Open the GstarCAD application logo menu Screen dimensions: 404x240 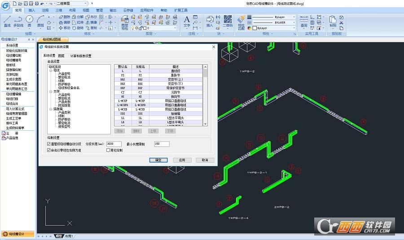(x=5, y=5)
